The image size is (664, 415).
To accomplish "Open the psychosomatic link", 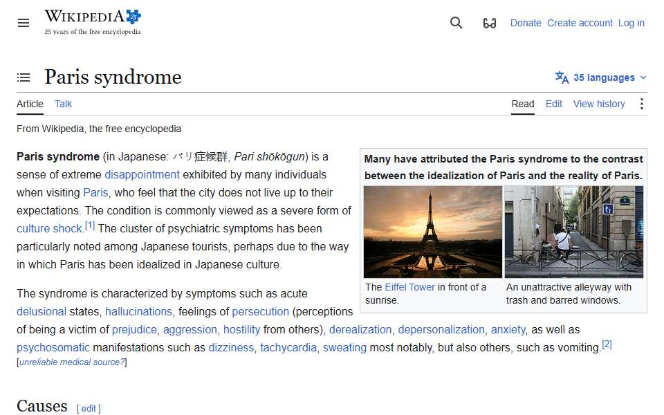I will (x=53, y=348).
